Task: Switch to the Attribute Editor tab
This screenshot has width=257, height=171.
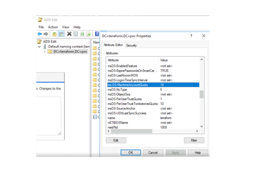Action: (113, 45)
